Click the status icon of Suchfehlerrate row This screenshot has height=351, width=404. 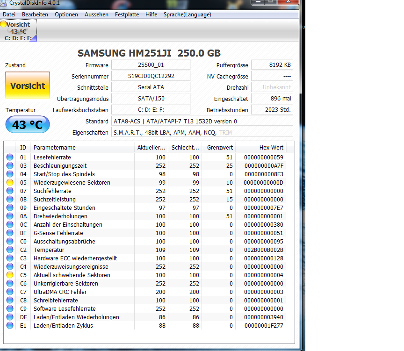10,191
